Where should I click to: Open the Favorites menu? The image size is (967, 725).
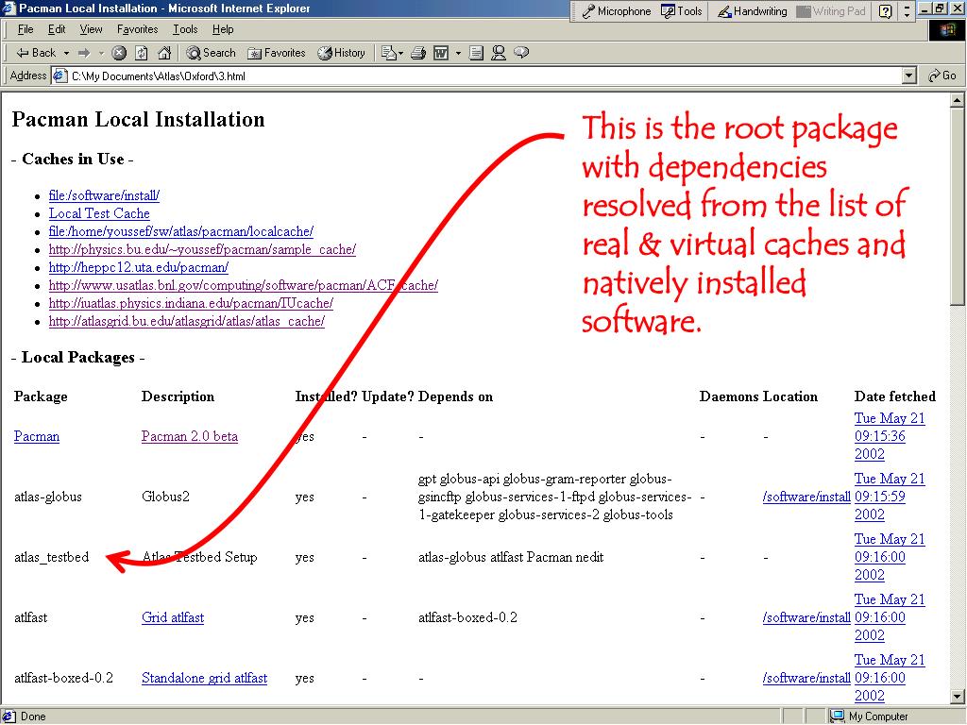point(138,29)
